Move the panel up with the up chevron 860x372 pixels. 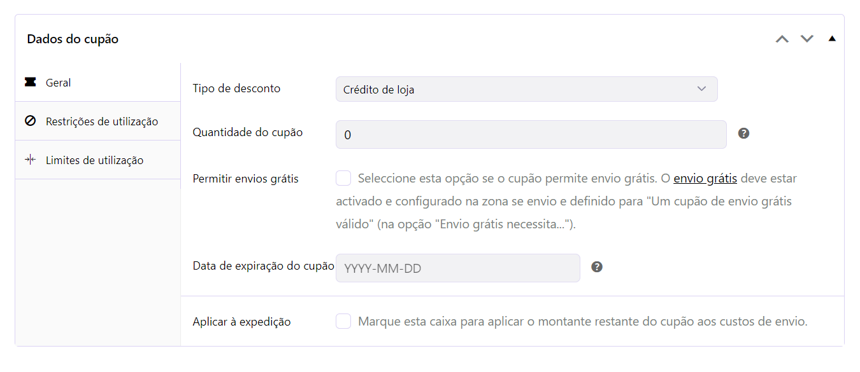tap(782, 39)
